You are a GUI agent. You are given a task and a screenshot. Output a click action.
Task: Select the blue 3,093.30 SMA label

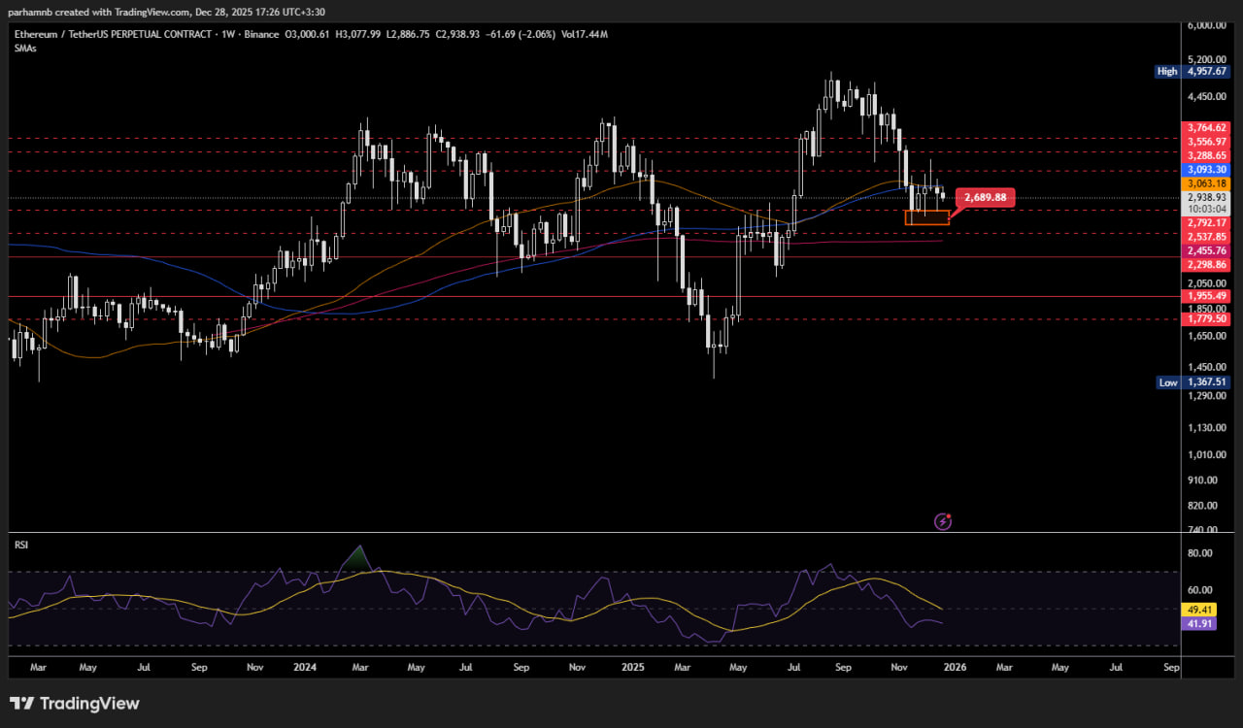(1207, 169)
